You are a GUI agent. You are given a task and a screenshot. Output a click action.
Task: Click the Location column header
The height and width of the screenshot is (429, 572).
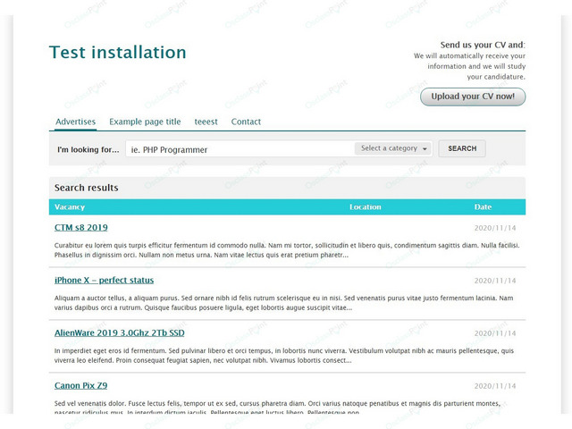pyautogui.click(x=366, y=206)
